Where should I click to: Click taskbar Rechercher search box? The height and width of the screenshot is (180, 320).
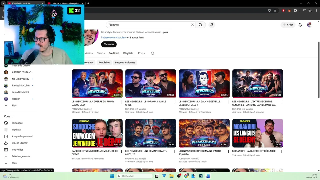click(134, 176)
